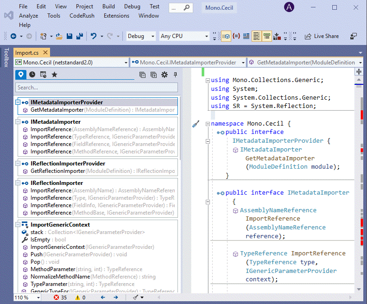The image size is (367, 304).
Task: Show favorites with the star icon
Action: (x=54, y=75)
